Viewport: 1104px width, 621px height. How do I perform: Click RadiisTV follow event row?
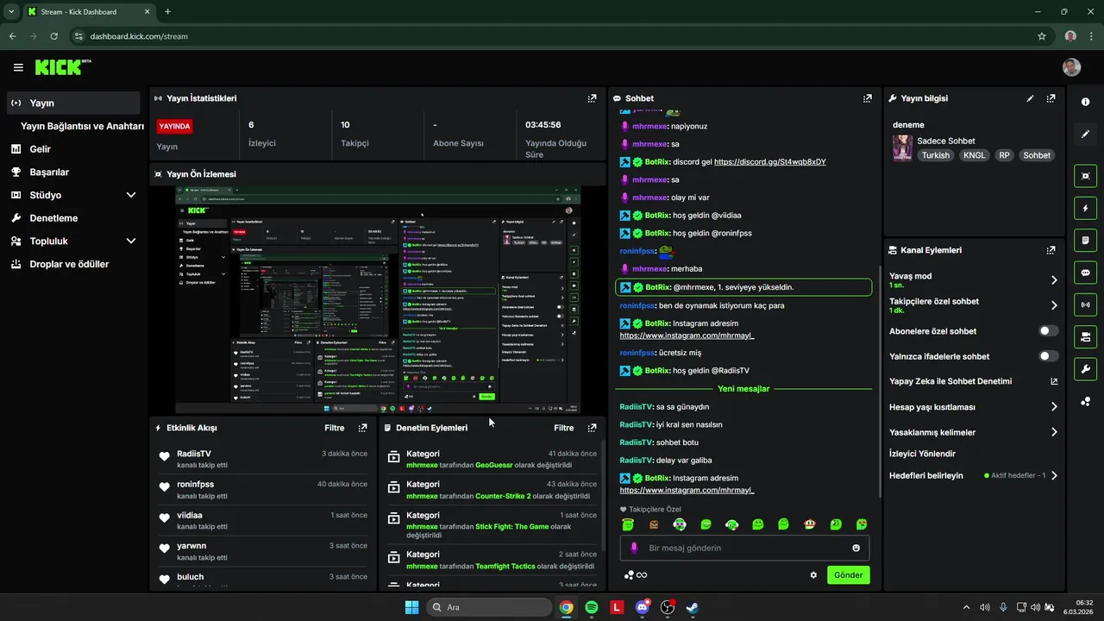[263, 459]
